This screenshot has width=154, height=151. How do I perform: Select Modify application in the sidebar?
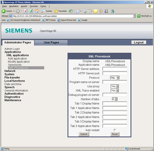[x=19, y=62]
